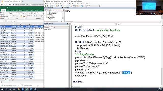Screen dimensions: 163x91
Task: Click the blue Help question mark icon
Action: (82, 6)
